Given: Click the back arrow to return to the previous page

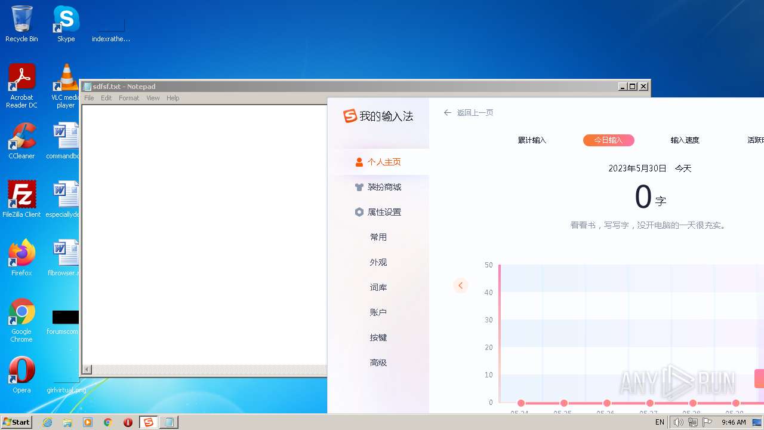Looking at the screenshot, I should [x=448, y=112].
